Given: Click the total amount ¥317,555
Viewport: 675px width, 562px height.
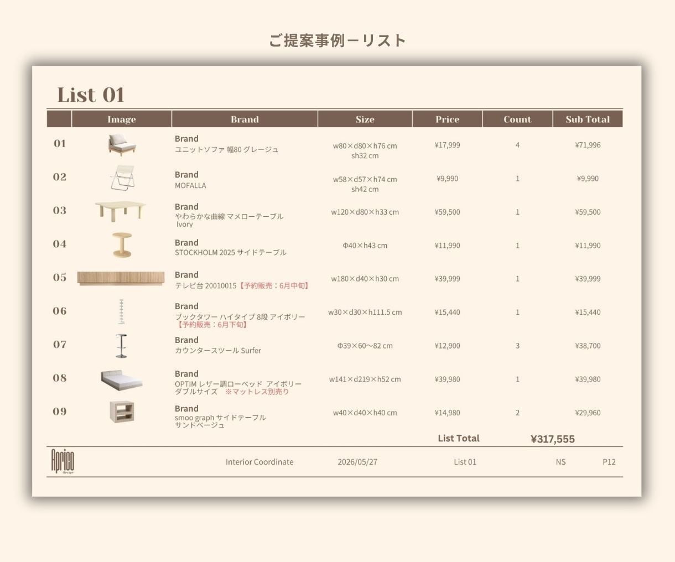Looking at the screenshot, I should (x=553, y=439).
